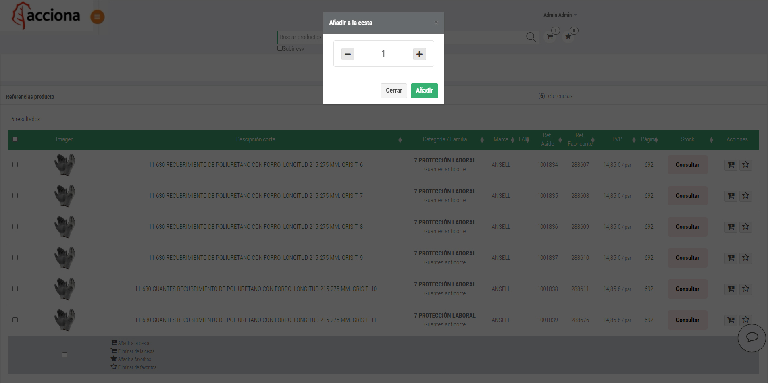Screen dimensions: 768x384
Task: Toggle the select-all checkbox in table header
Action: pyautogui.click(x=15, y=139)
